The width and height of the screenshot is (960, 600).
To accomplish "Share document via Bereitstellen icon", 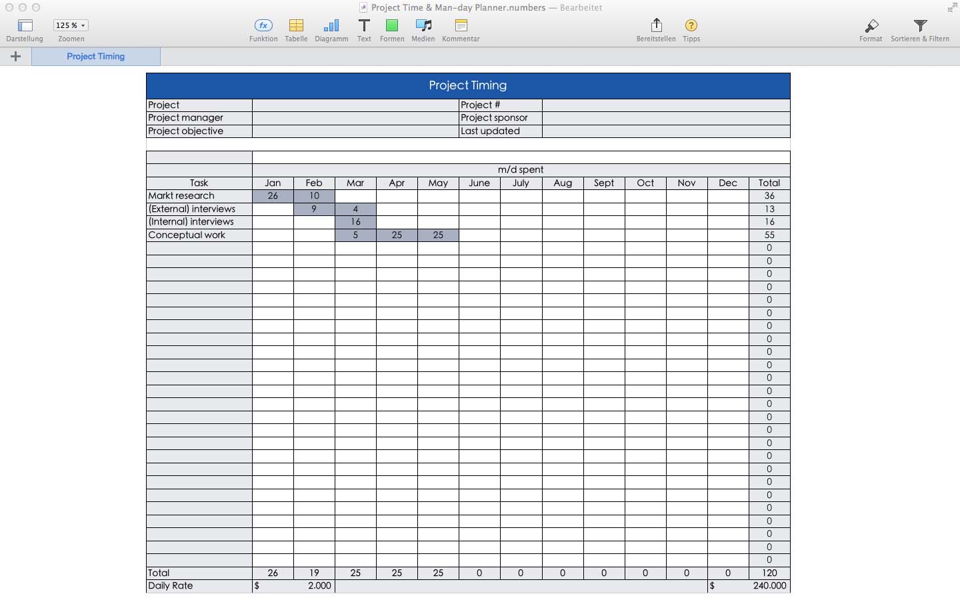I will pyautogui.click(x=656, y=26).
